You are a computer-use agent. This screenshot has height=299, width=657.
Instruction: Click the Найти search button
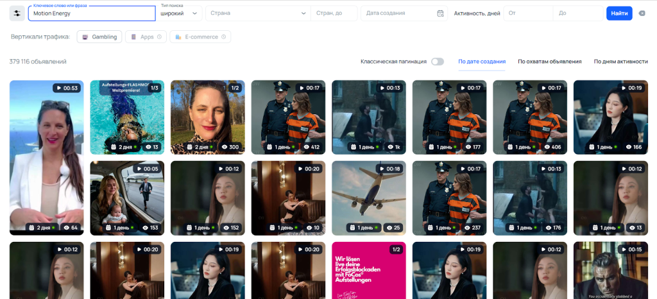619,13
